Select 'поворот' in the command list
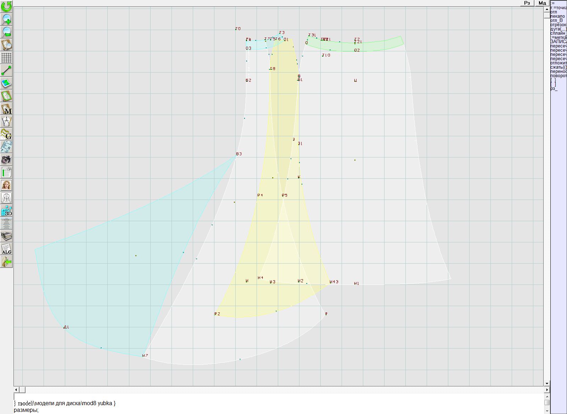Image resolution: width=567 pixels, height=414 pixels. (x=558, y=76)
